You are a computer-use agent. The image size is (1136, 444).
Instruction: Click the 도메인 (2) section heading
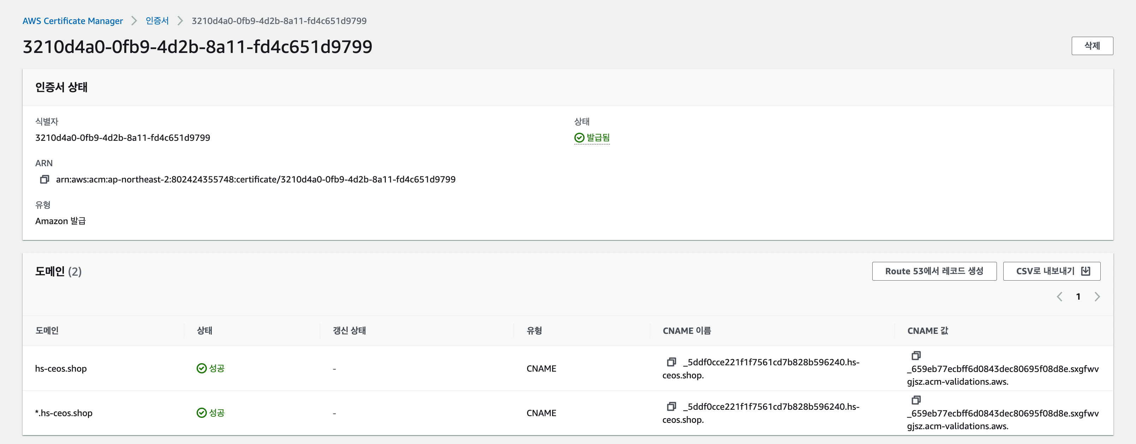pyautogui.click(x=58, y=272)
